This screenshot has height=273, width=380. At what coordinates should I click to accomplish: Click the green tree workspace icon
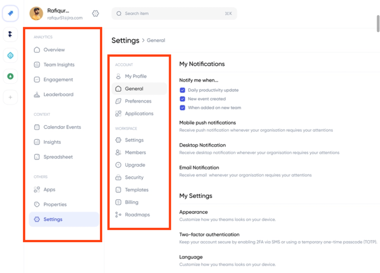click(x=10, y=76)
